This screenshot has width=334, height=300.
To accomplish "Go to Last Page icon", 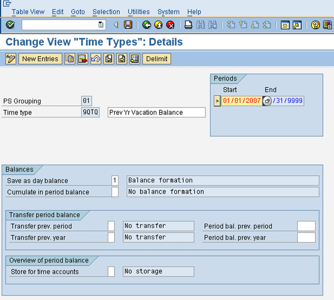I will pos(267,25).
